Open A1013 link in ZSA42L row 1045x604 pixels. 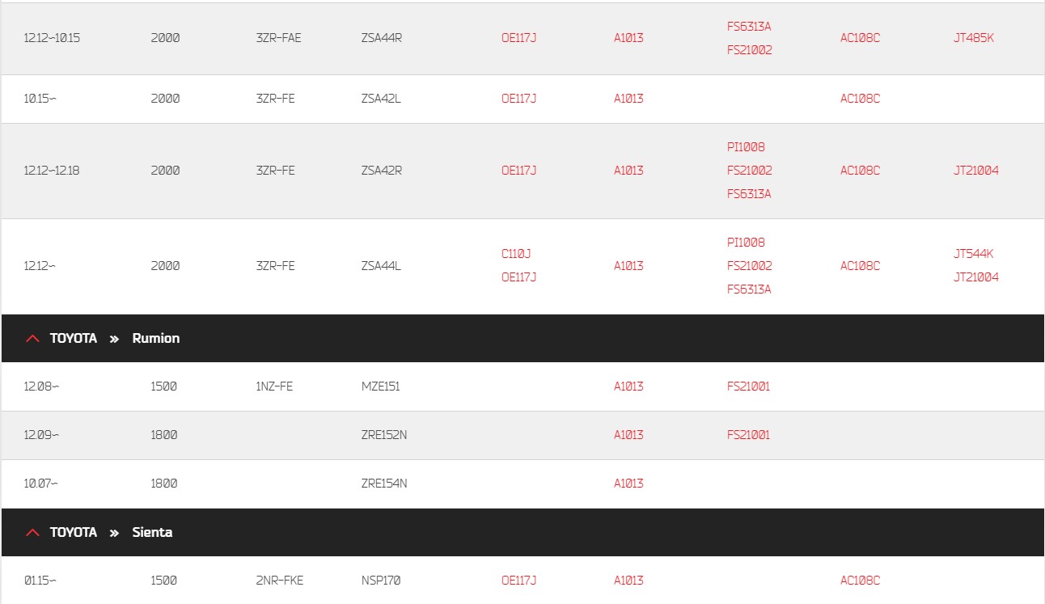click(x=628, y=99)
